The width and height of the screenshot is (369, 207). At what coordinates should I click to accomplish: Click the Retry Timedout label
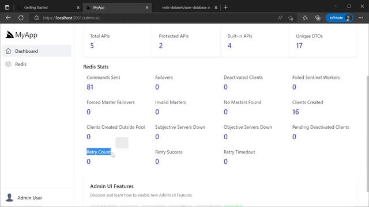[239, 152]
